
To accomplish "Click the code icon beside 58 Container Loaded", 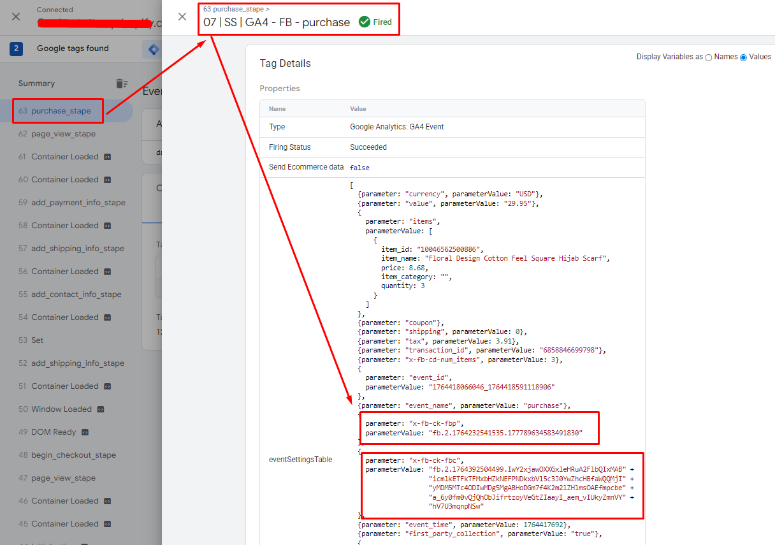I will 108,226.
